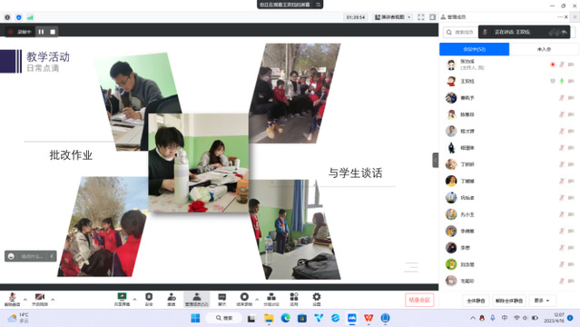Select the 会议中(52) members tab

(x=474, y=49)
